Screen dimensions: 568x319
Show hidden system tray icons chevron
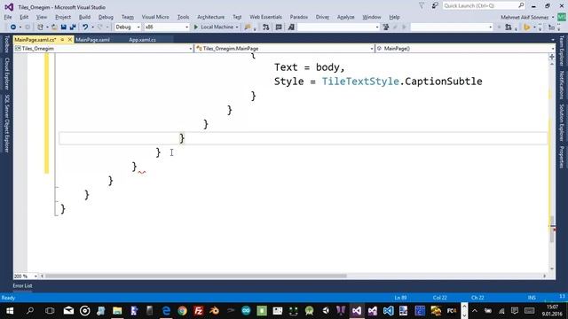point(475,311)
